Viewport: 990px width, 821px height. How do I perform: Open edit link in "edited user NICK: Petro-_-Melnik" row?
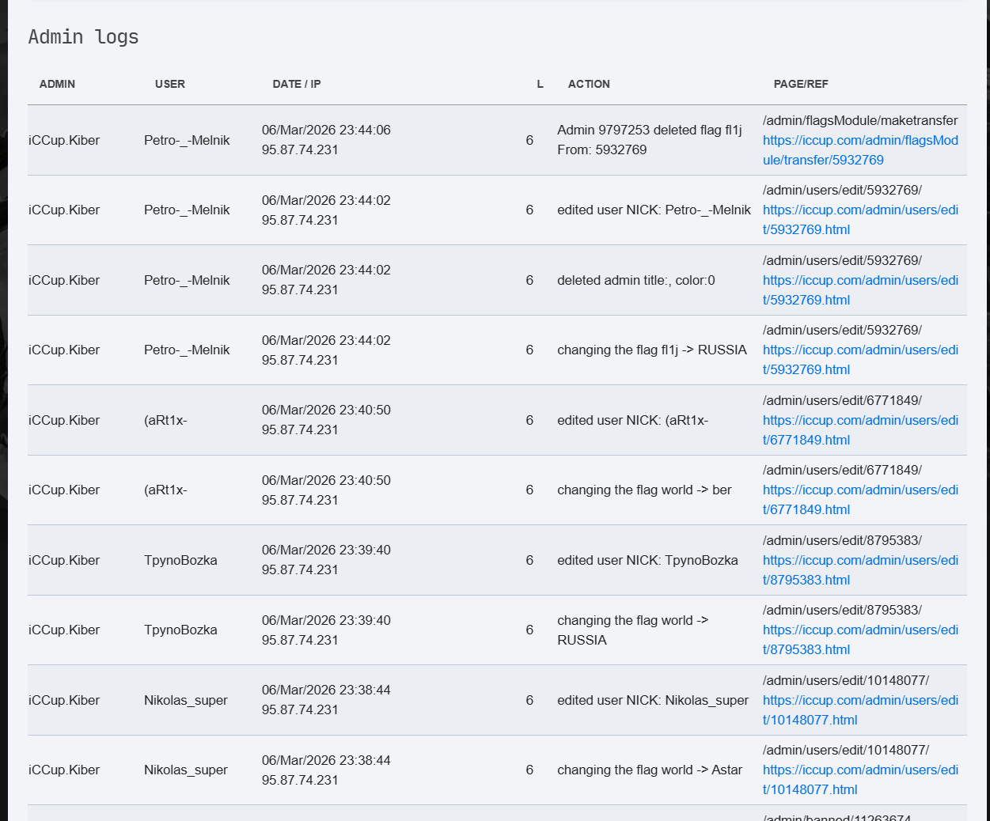click(x=860, y=210)
